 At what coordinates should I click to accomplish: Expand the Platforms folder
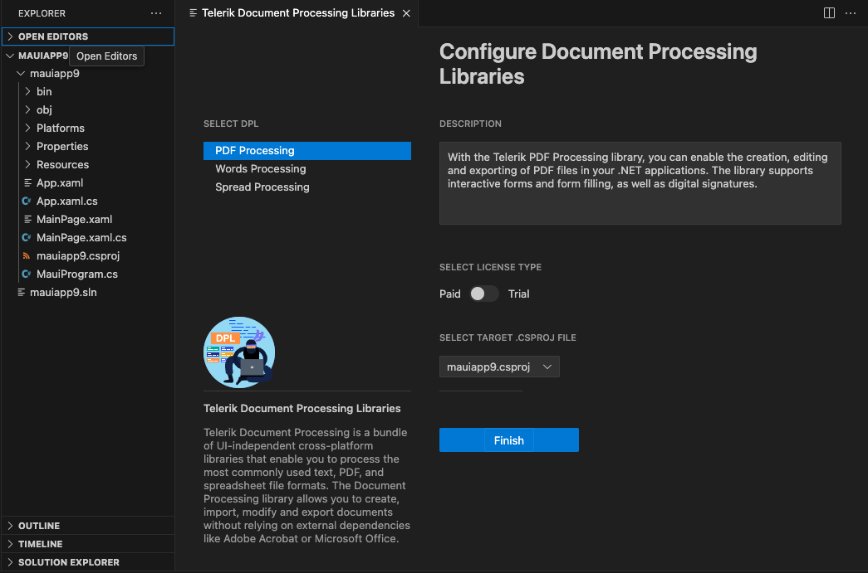pos(27,129)
